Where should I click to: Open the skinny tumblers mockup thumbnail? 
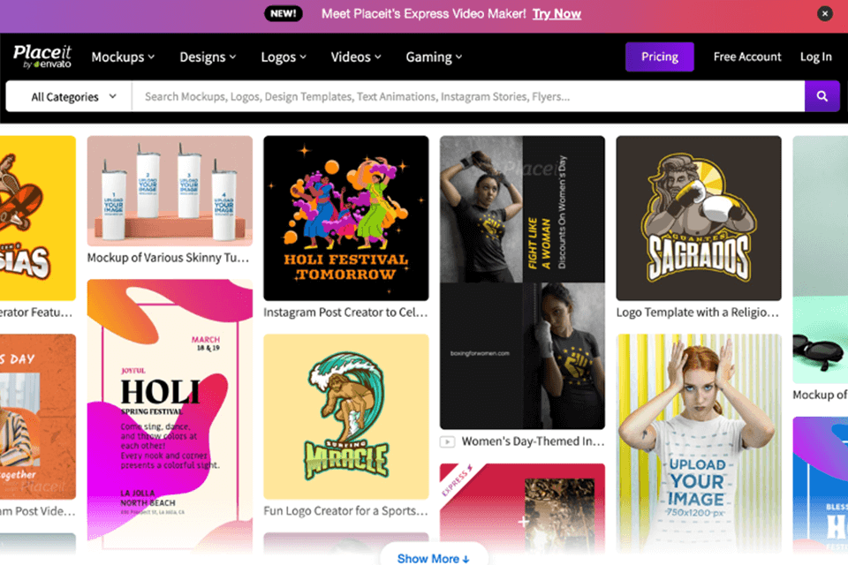[170, 190]
